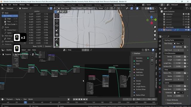Click the pin icon beside Suzanne in spreadsheet

[x=30, y=8]
